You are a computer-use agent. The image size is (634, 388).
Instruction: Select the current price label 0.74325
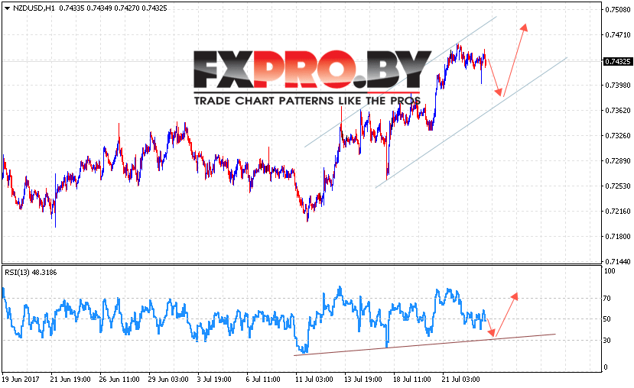(617, 61)
